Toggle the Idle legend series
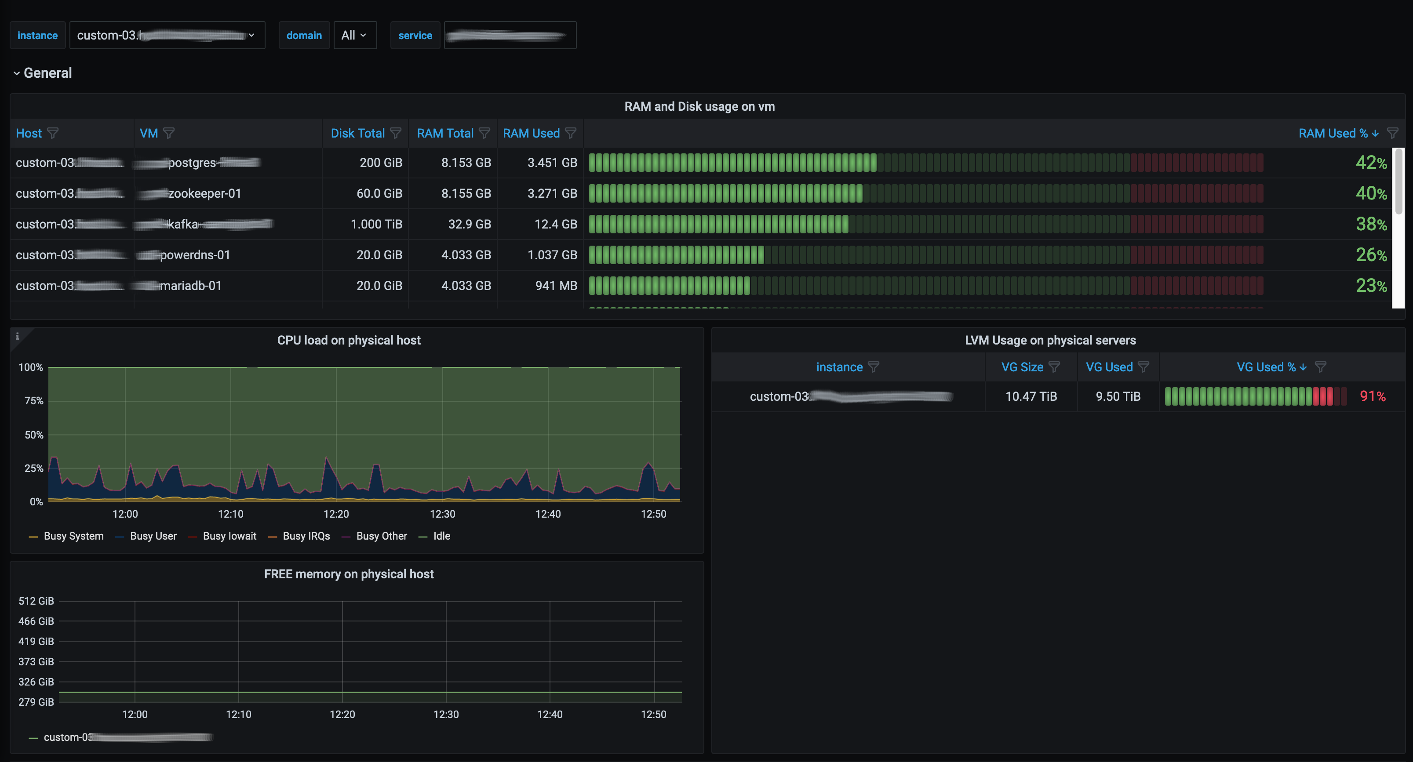This screenshot has width=1413, height=762. coord(441,536)
